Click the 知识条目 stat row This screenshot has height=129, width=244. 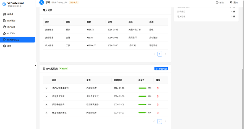206,12
